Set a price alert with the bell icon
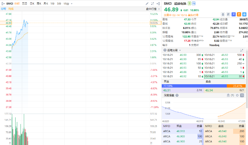 223,15
